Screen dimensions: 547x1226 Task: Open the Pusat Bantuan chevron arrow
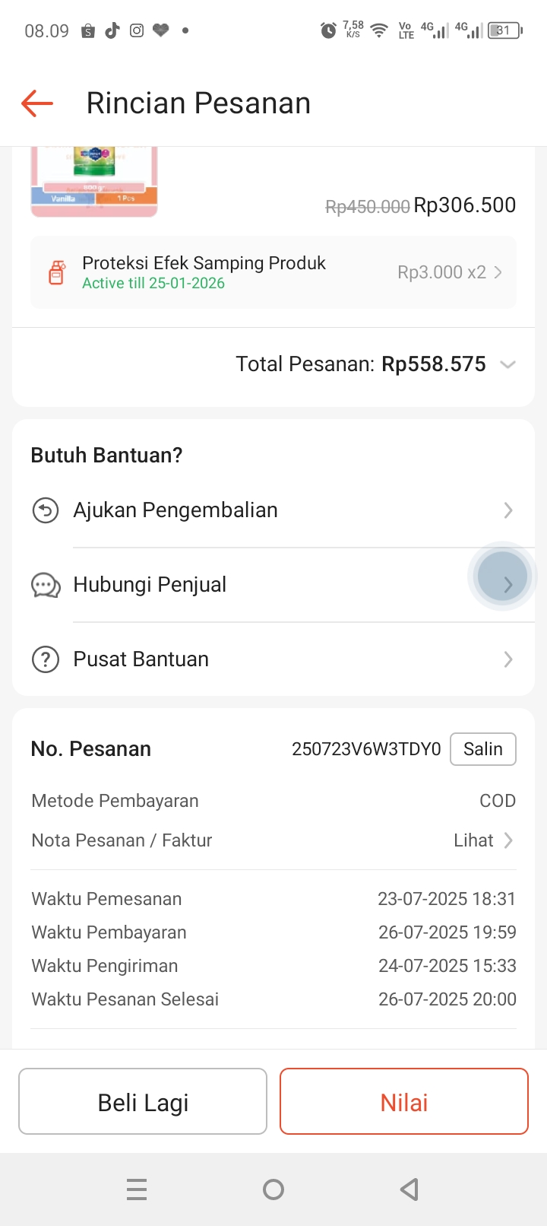click(508, 659)
